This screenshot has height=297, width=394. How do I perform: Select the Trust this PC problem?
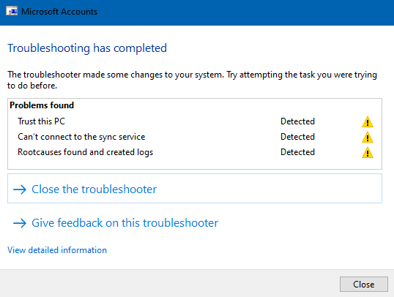42,121
